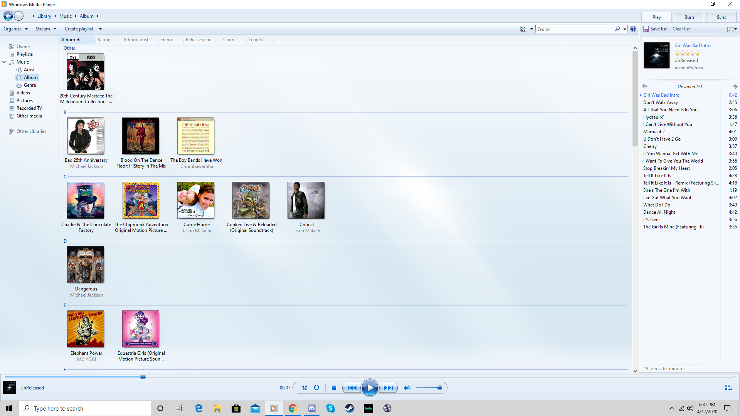Click the Forward navigation arrow button
The image size is (740, 416).
pos(19,16)
